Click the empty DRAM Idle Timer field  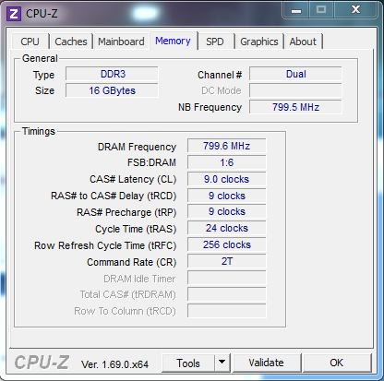pyautogui.click(x=227, y=278)
